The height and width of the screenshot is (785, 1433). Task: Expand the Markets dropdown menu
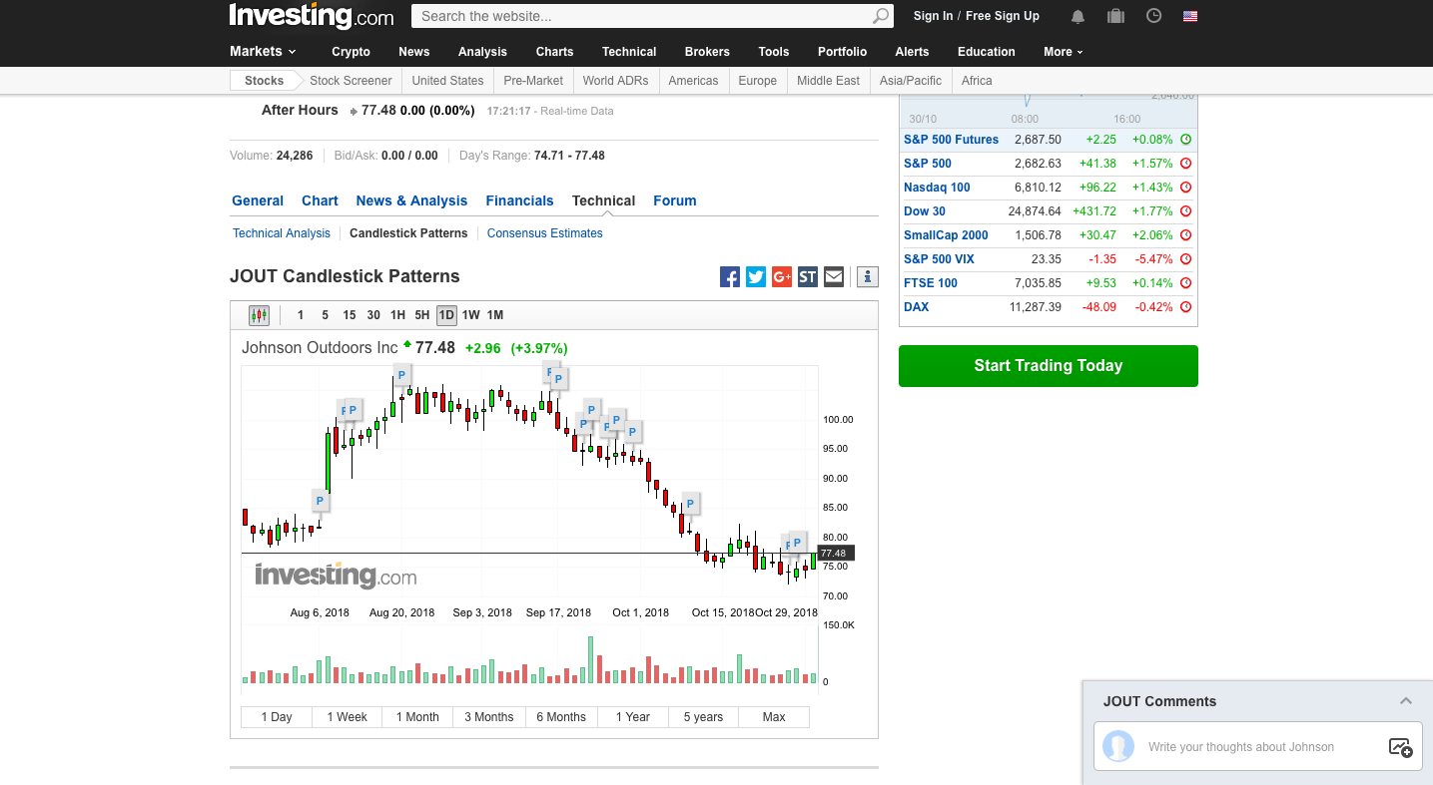click(x=263, y=51)
